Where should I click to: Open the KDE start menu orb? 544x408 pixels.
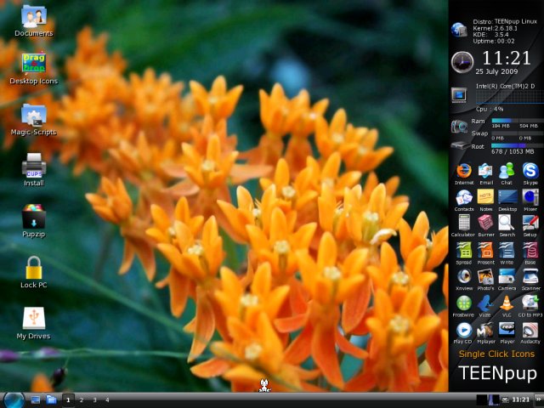[x=14, y=400]
